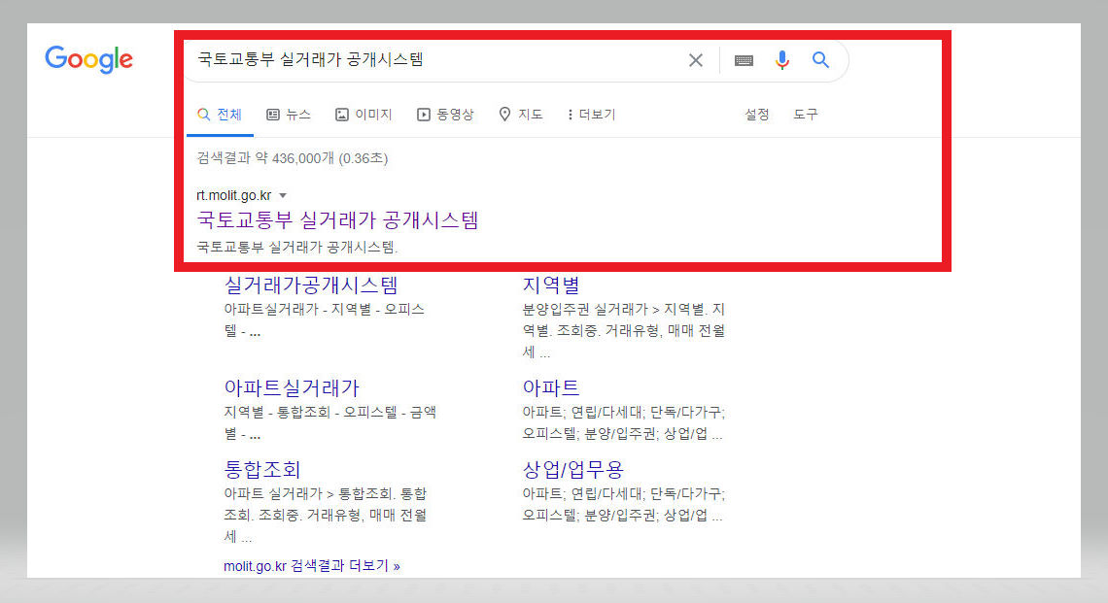This screenshot has width=1108, height=603.
Task: Click snippet text 국토교통부 실거래가 공개시스템. under title
Action: (297, 248)
